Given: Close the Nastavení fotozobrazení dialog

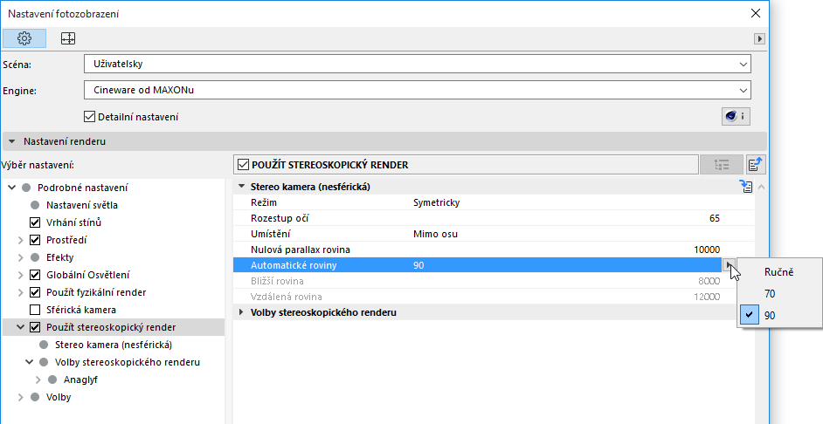Looking at the screenshot, I should click(x=756, y=13).
